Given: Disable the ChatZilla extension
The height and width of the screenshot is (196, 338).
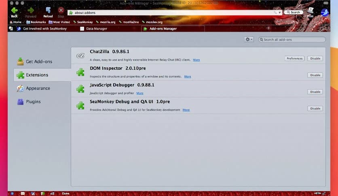Looking at the screenshot, I should pyautogui.click(x=315, y=58).
